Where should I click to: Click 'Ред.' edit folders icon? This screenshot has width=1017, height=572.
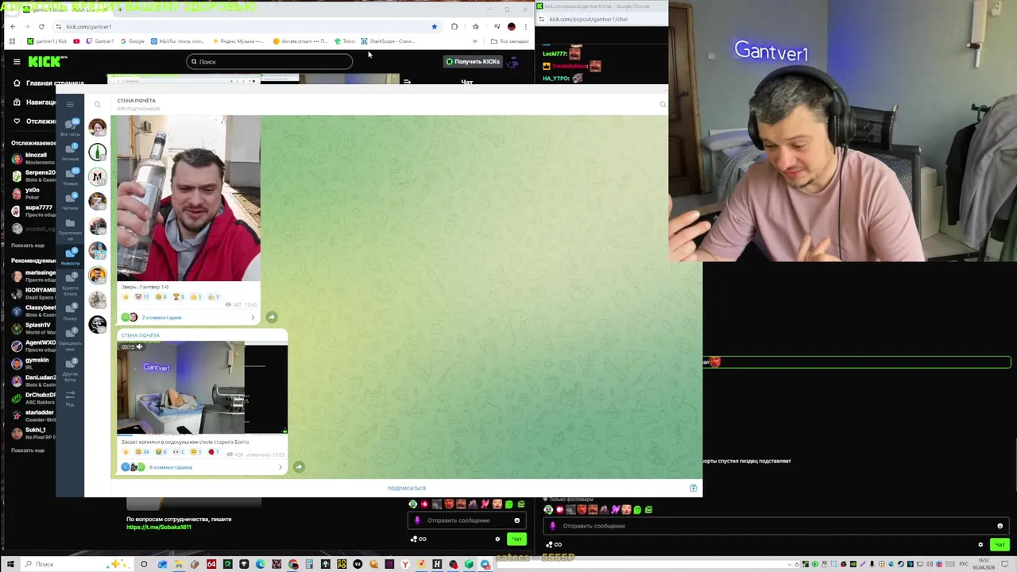[70, 399]
